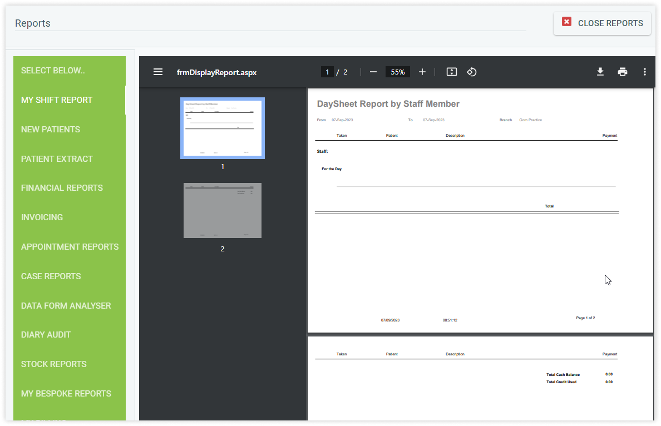Click the Total Cash Balance label

point(563,375)
